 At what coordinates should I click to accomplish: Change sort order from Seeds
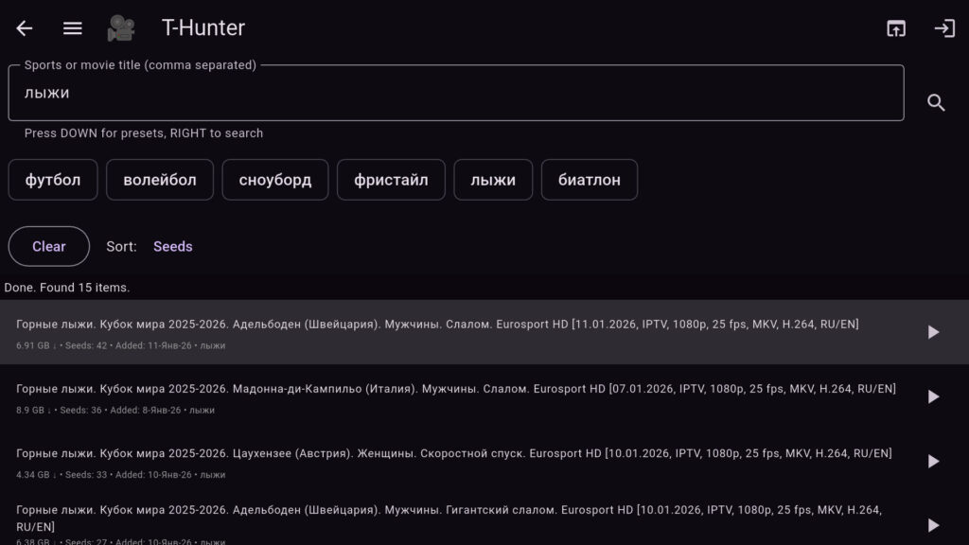(172, 246)
